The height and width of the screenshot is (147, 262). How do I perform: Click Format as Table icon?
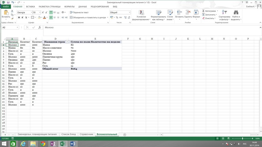pos(158,13)
